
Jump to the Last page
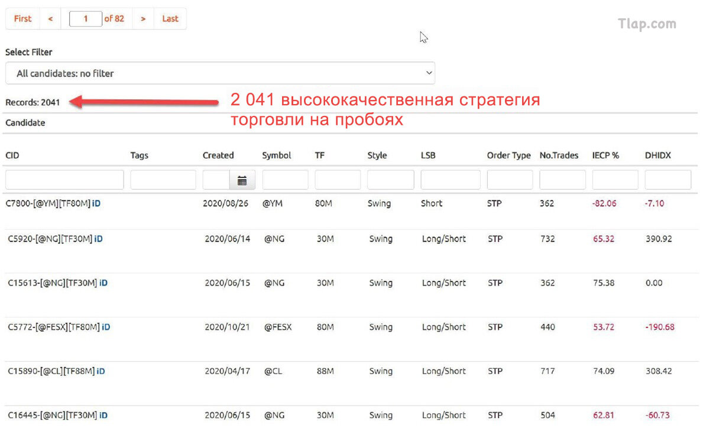170,18
